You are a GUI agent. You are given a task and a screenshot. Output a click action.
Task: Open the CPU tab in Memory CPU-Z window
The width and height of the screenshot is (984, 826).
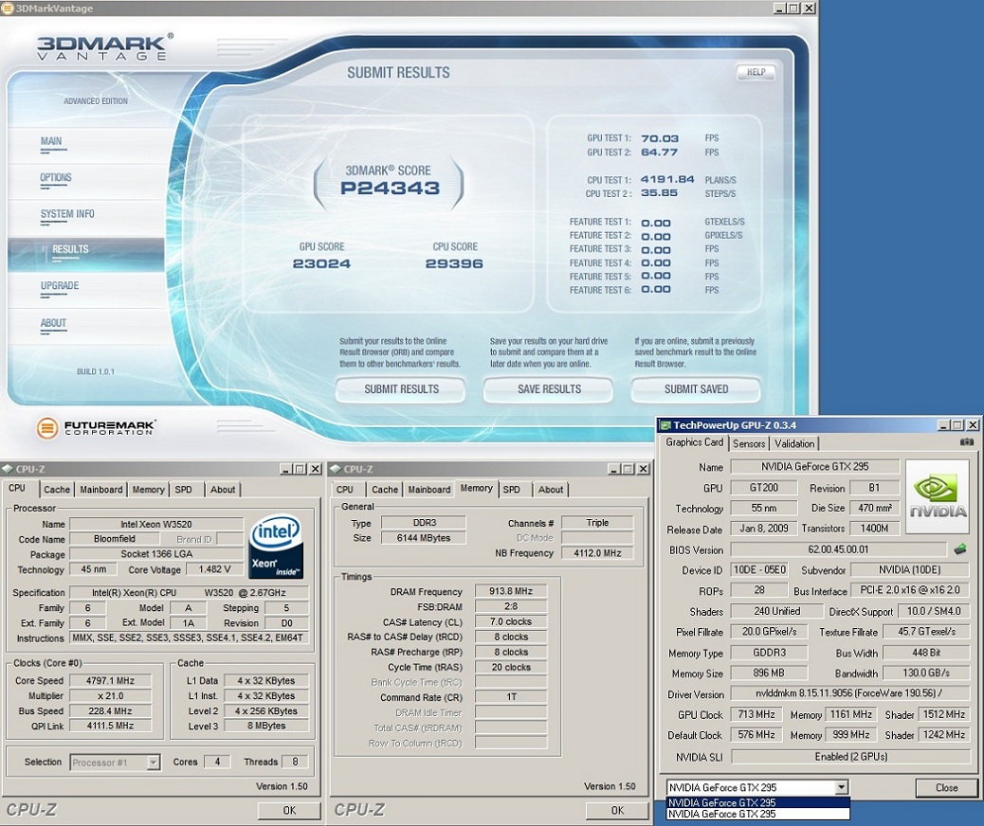coord(344,489)
